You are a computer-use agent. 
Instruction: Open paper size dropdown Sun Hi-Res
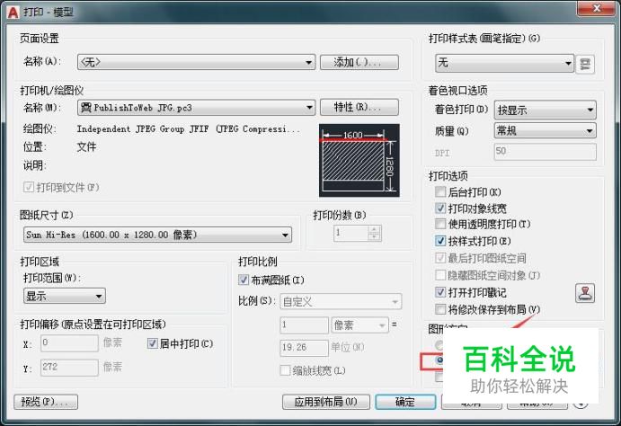click(x=157, y=235)
